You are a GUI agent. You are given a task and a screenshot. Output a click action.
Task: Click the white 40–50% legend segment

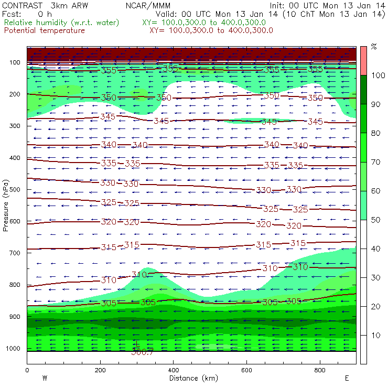363,234
